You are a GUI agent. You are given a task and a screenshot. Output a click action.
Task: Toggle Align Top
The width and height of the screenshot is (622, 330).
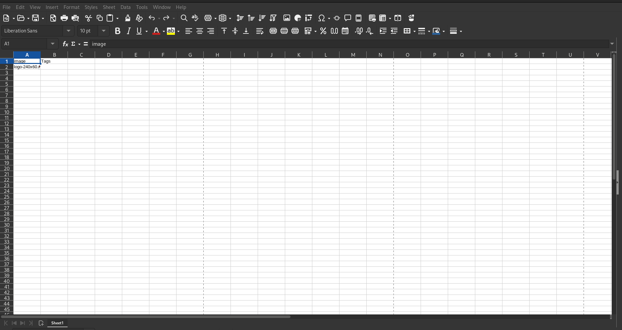click(224, 31)
